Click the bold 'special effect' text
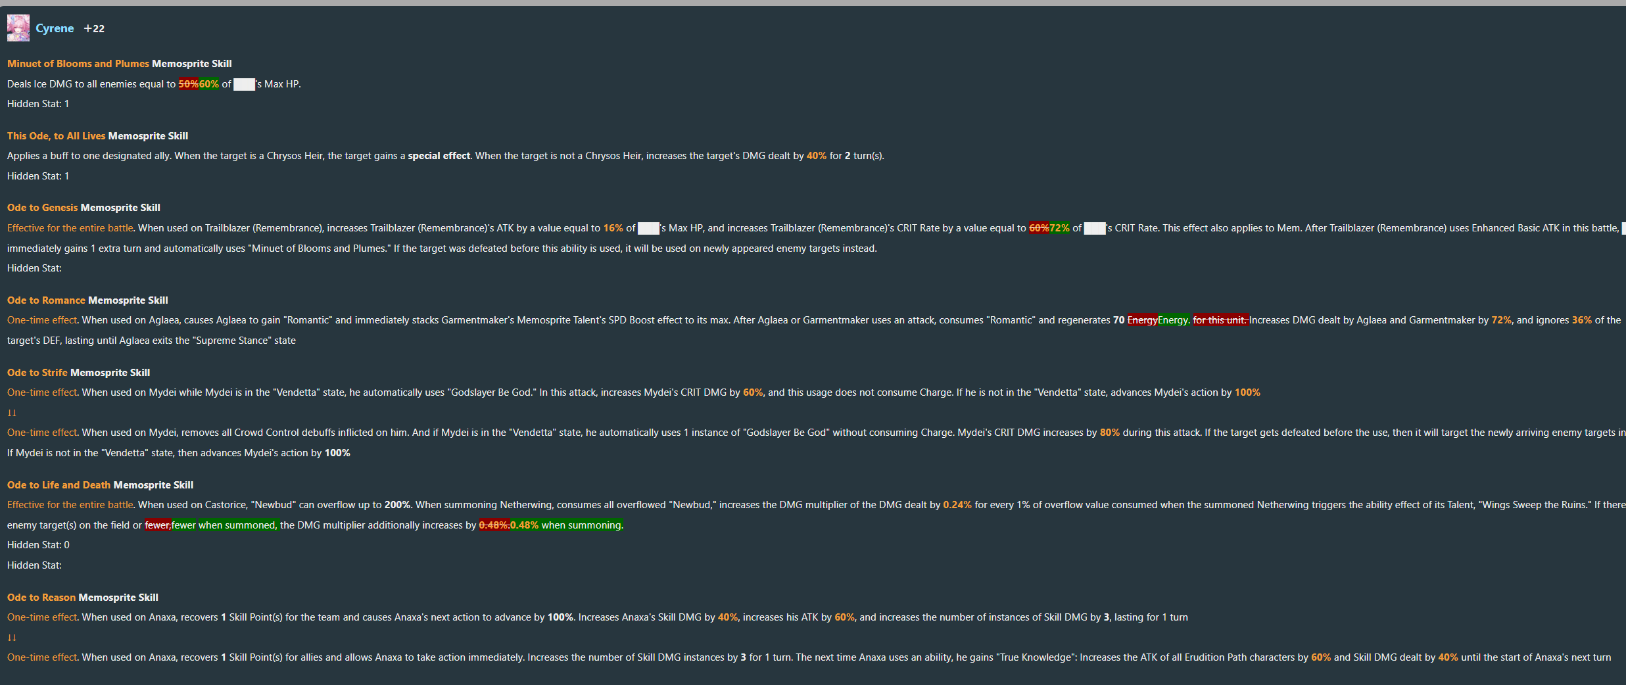 (x=439, y=156)
